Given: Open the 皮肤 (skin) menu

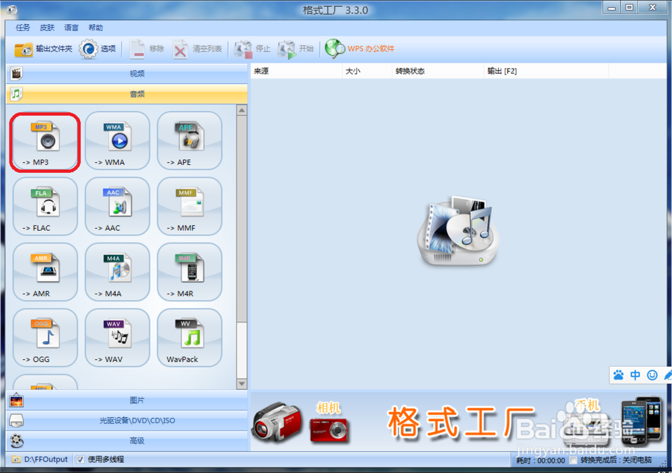Looking at the screenshot, I should [x=47, y=28].
